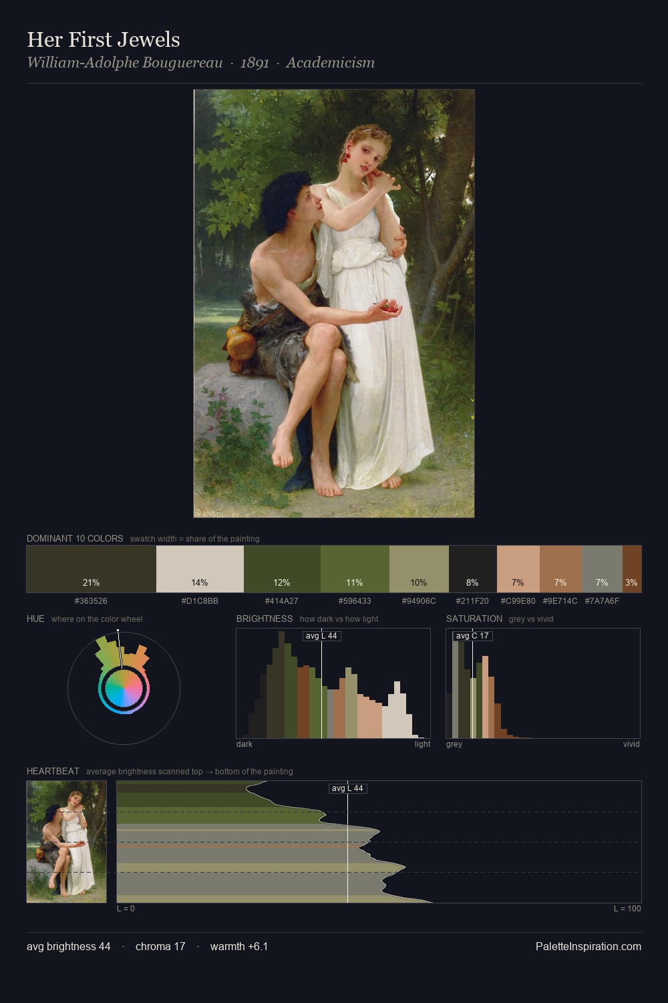Click the hex code #7A7A6F text
The width and height of the screenshot is (668, 1003).
point(602,601)
